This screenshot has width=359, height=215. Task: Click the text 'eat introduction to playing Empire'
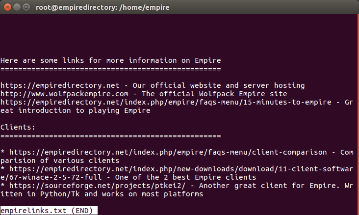(76, 110)
